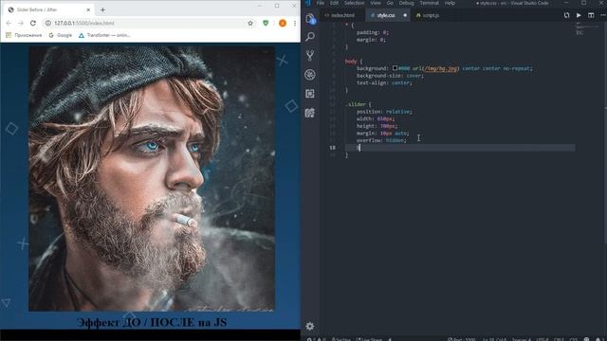Open the Selection menu
This screenshot has height=341, width=607.
pos(354,3)
